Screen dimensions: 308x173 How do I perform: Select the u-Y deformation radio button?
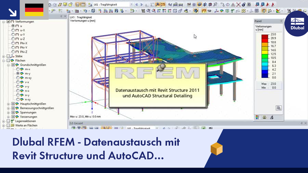click(x=13, y=35)
